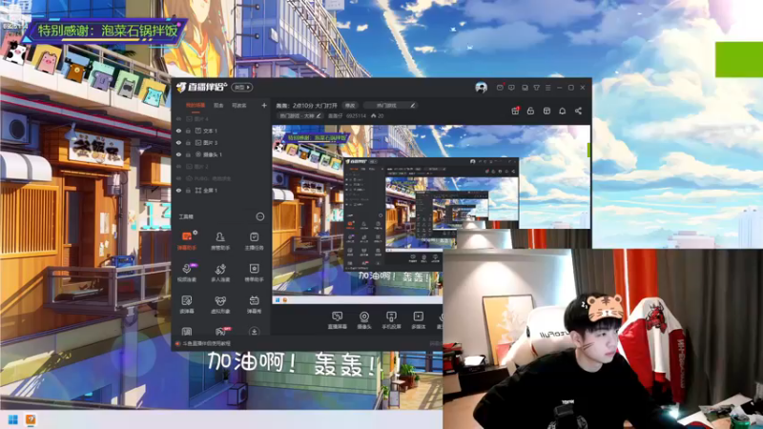Screen dimensions: 763x429
Task: Click the green block at screen edge
Action: click(738, 59)
